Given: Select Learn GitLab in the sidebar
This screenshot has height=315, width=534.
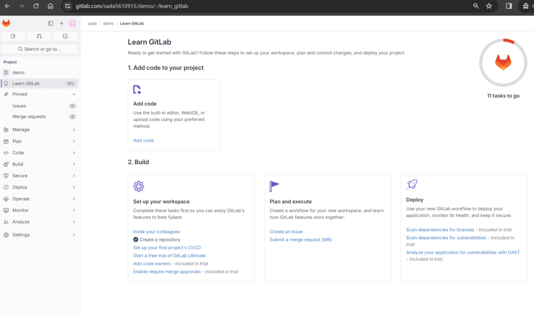Looking at the screenshot, I should tap(40, 83).
